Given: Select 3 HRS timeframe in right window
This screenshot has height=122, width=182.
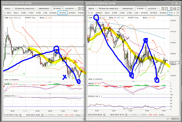Looking at the screenshot, I should coord(122,13).
